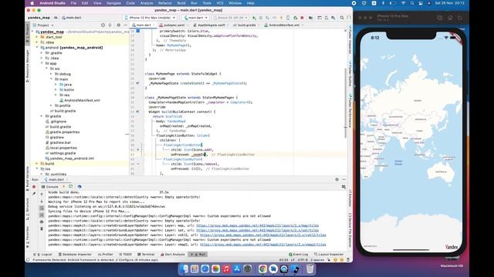Open the device selector iPhone 12 Pro Max
The height and width of the screenshot is (277, 494).
[x=150, y=18]
